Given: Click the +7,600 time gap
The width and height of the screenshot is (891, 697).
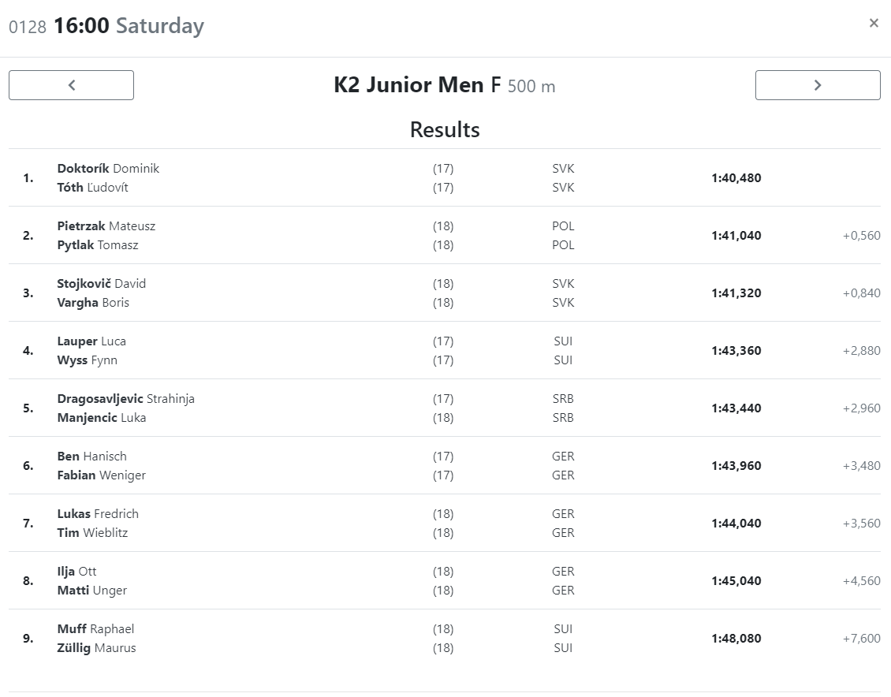Looking at the screenshot, I should 862,639.
